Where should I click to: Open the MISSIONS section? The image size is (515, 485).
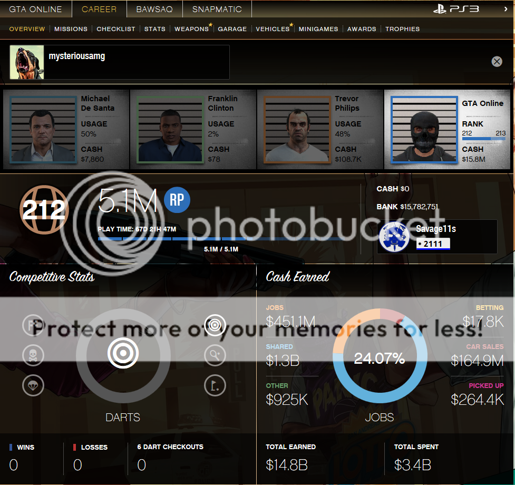click(x=71, y=29)
